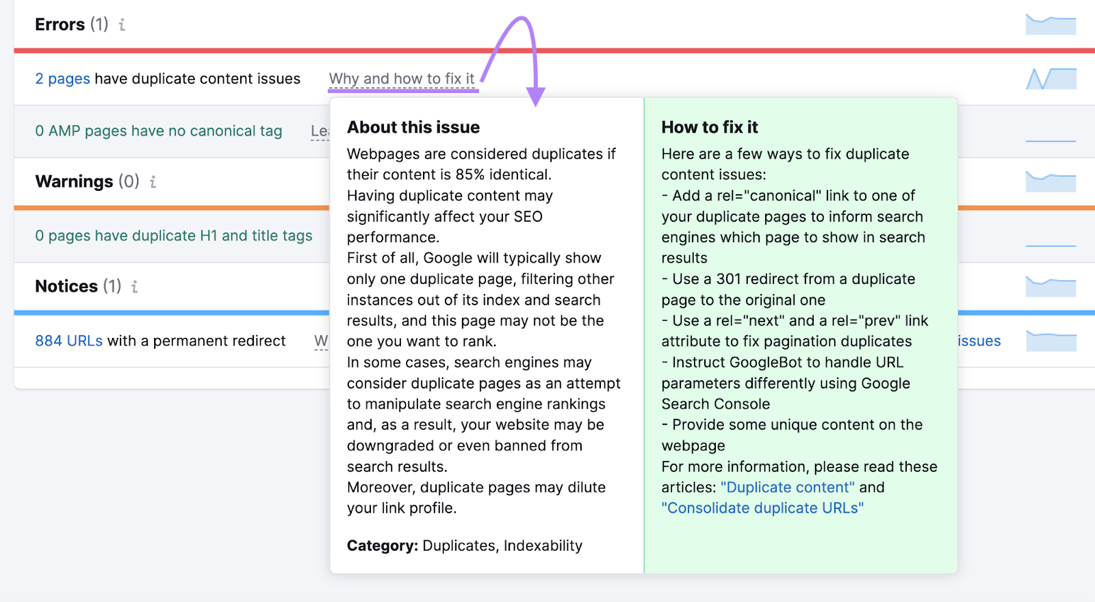The image size is (1095, 602).
Task: Open the "Duplicate content" article link
Action: 787,487
